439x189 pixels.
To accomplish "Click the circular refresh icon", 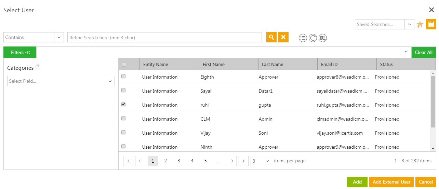I will point(313,38).
